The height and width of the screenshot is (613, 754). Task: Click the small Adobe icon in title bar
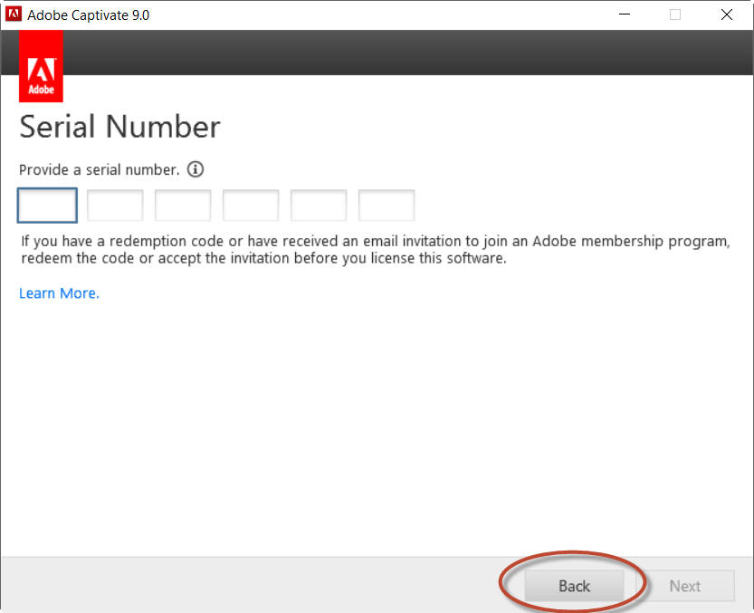(14, 15)
